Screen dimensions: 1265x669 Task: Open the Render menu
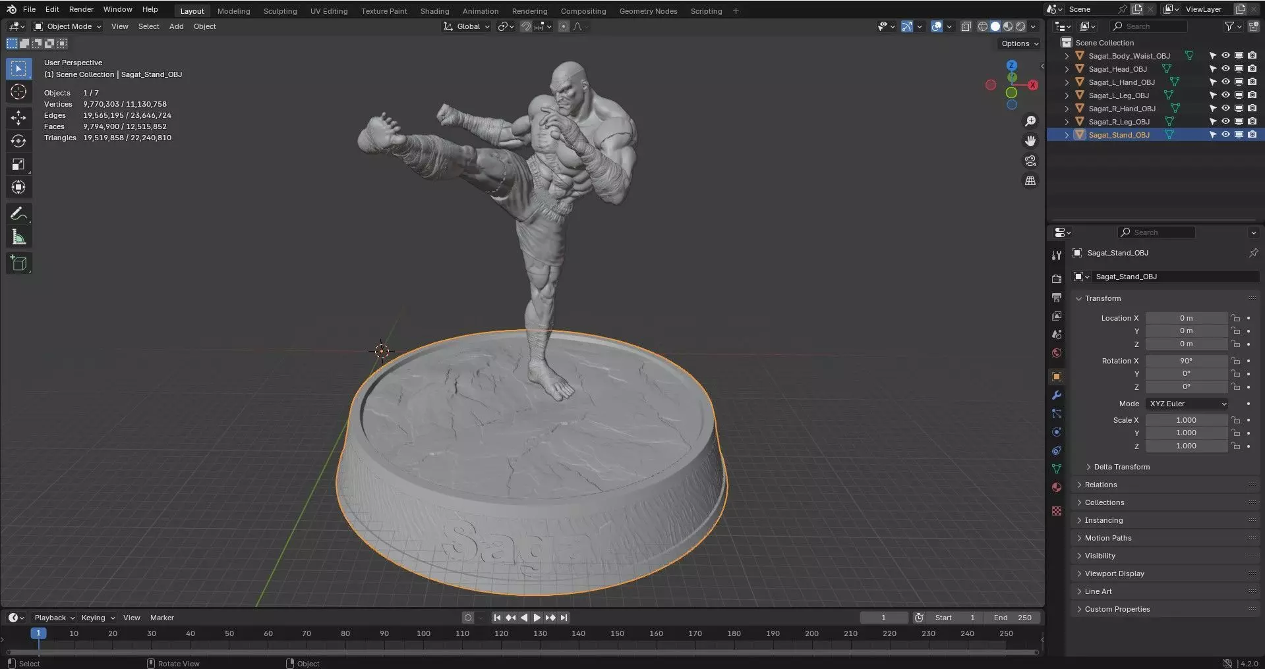tap(81, 9)
